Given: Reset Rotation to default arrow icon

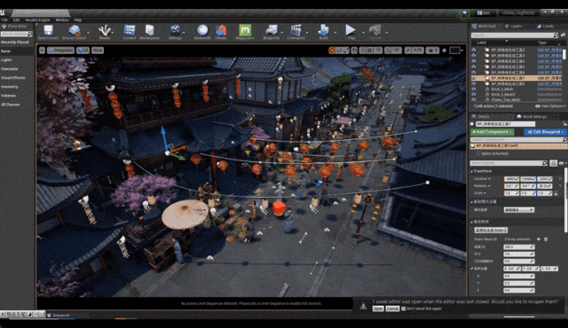Looking at the screenshot, I should coord(560,186).
